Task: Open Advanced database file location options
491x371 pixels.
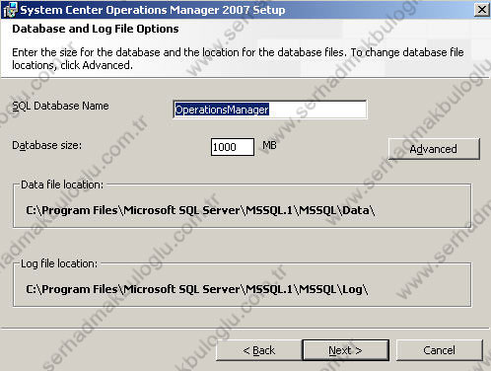Action: click(434, 149)
